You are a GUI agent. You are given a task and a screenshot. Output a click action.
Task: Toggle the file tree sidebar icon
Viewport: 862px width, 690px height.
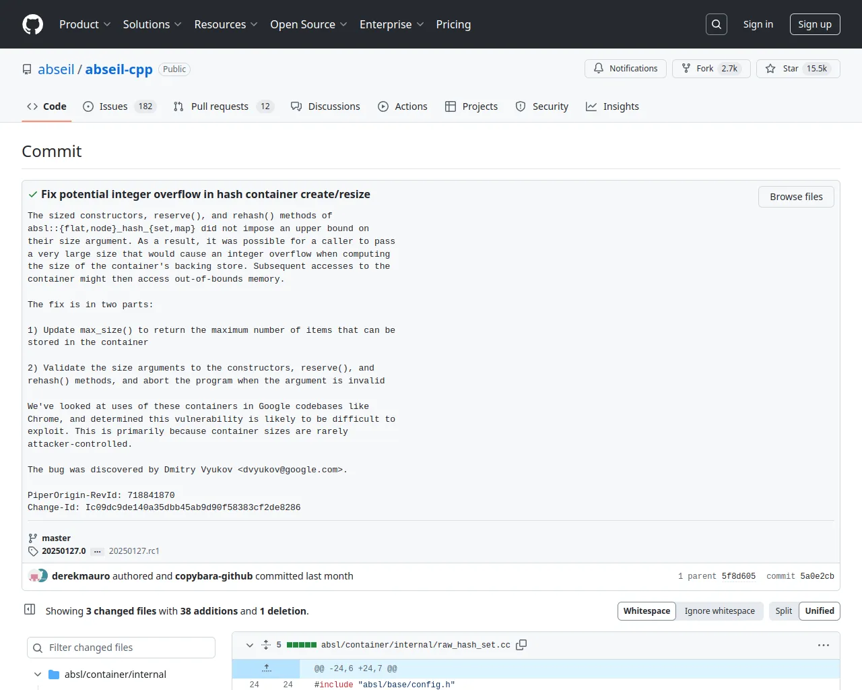(x=30, y=609)
